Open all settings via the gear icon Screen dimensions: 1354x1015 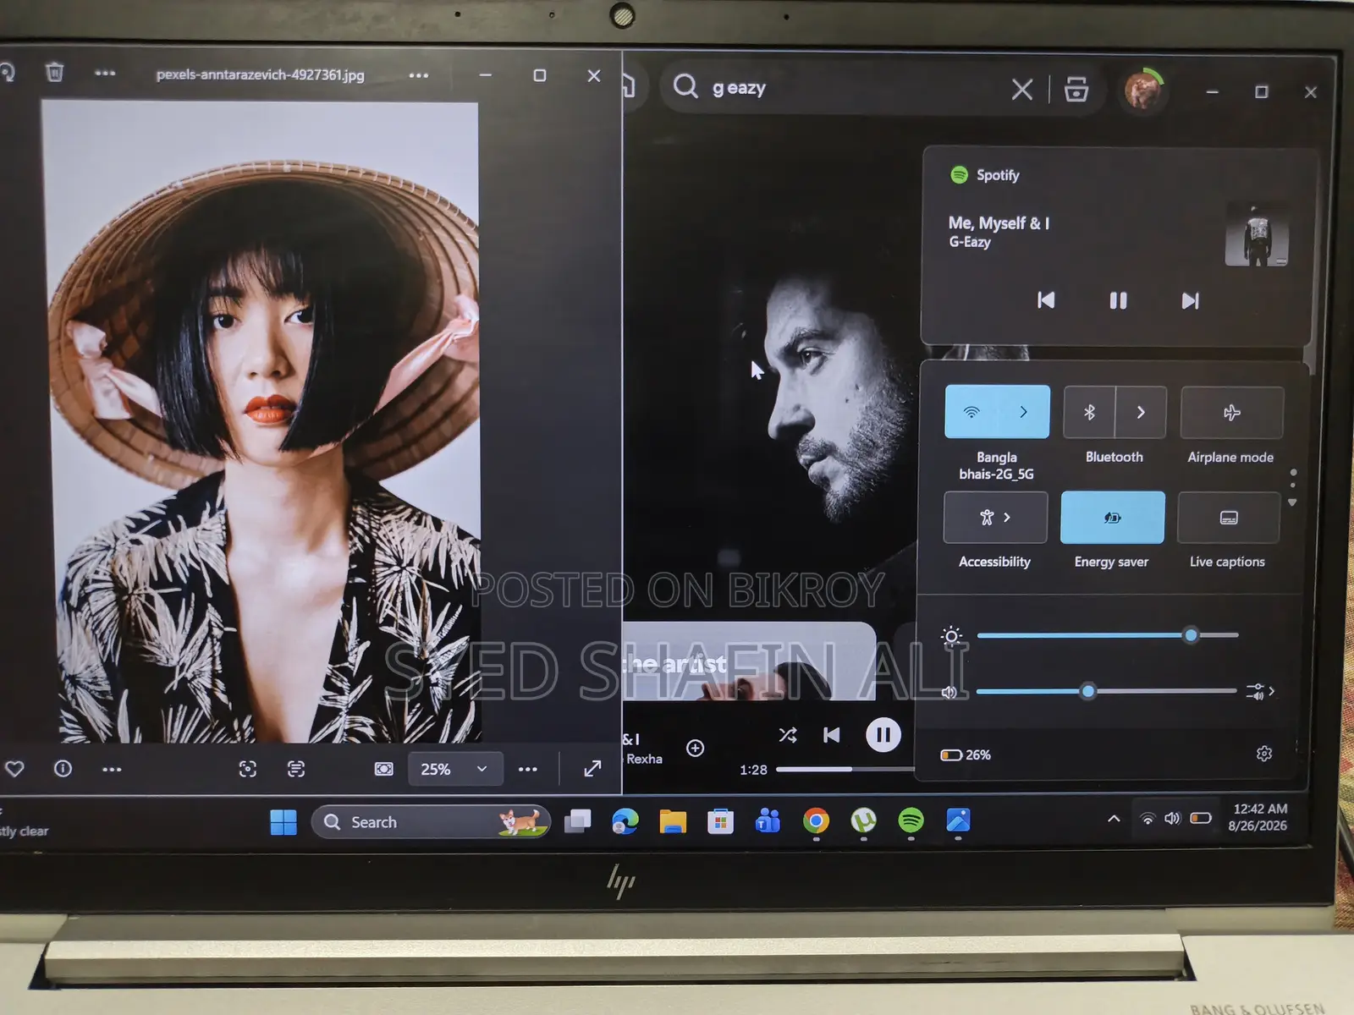point(1264,754)
